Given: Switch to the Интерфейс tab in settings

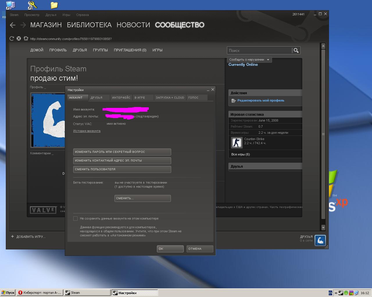Looking at the screenshot, I should [121, 98].
